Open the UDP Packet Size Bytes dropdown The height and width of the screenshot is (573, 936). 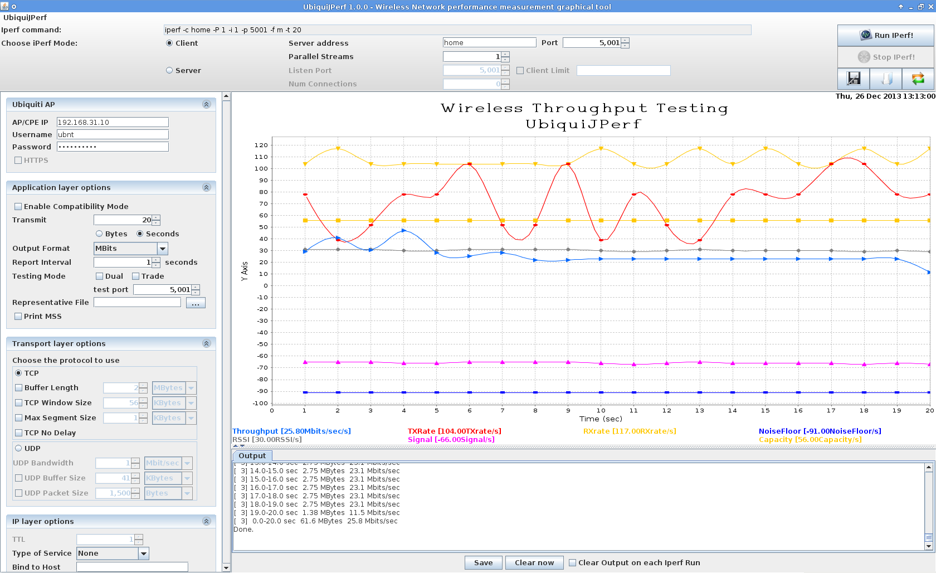(187, 493)
